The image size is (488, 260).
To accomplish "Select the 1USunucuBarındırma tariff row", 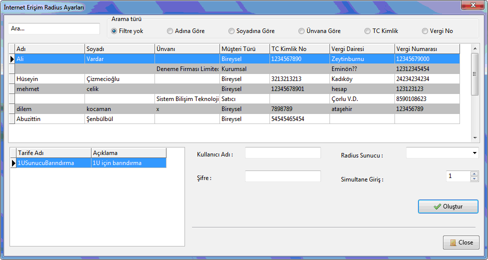I will click(54, 163).
